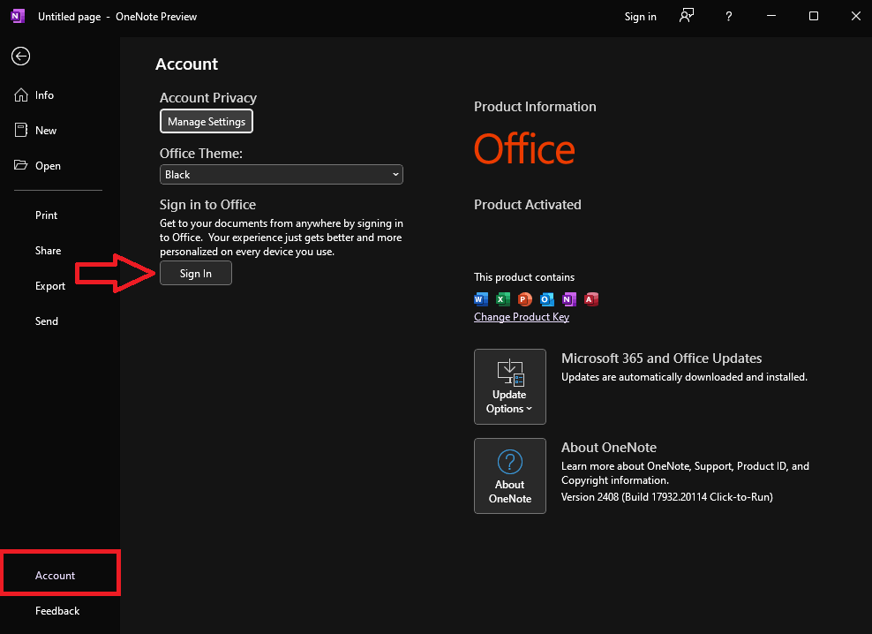The width and height of the screenshot is (872, 634).
Task: Click the Product Activated text
Action: point(527,204)
